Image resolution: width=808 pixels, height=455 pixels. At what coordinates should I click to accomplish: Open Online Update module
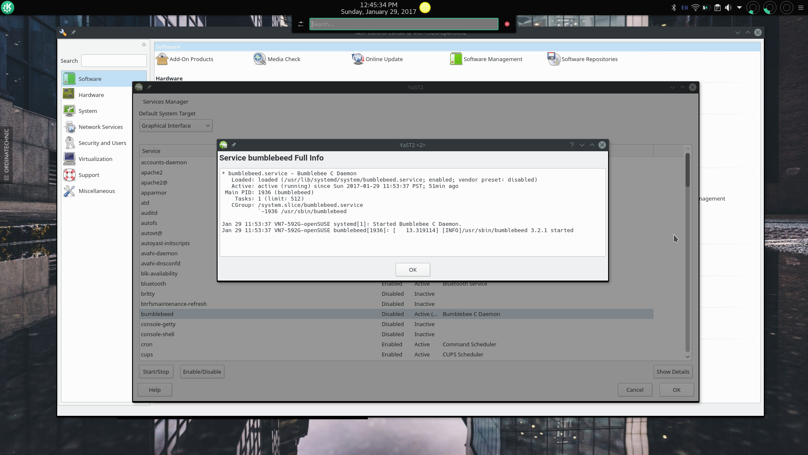pos(377,59)
